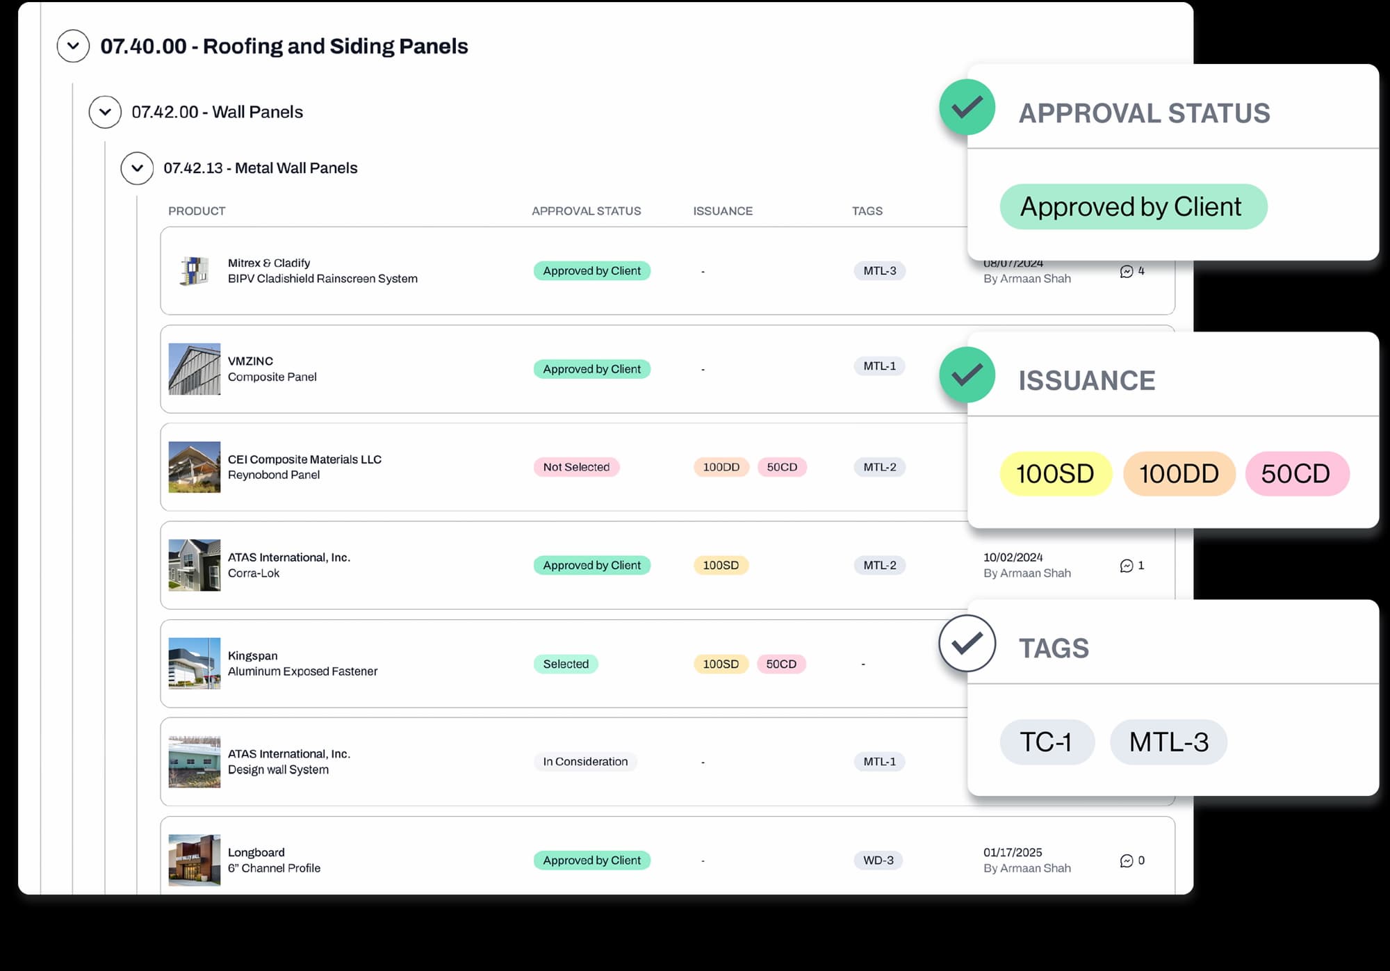Image resolution: width=1390 pixels, height=971 pixels.
Task: Select the yellow 100SD issuance chip in panel
Action: [1055, 474]
